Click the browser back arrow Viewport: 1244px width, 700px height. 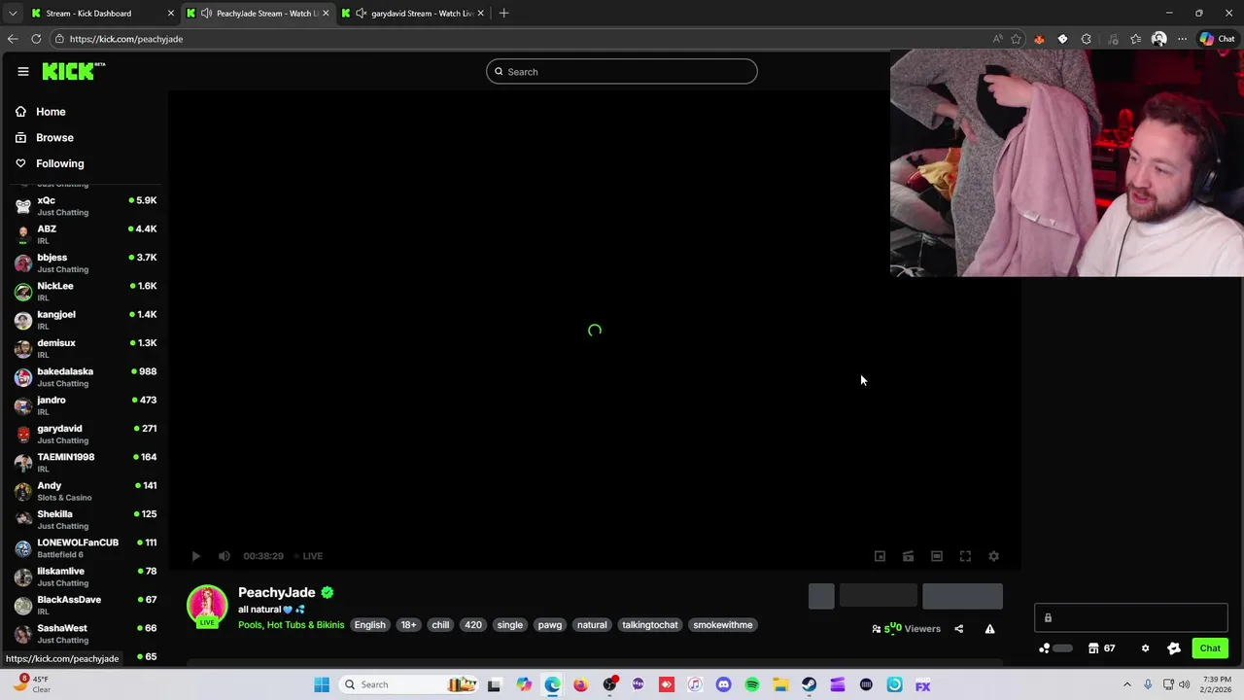[12, 39]
